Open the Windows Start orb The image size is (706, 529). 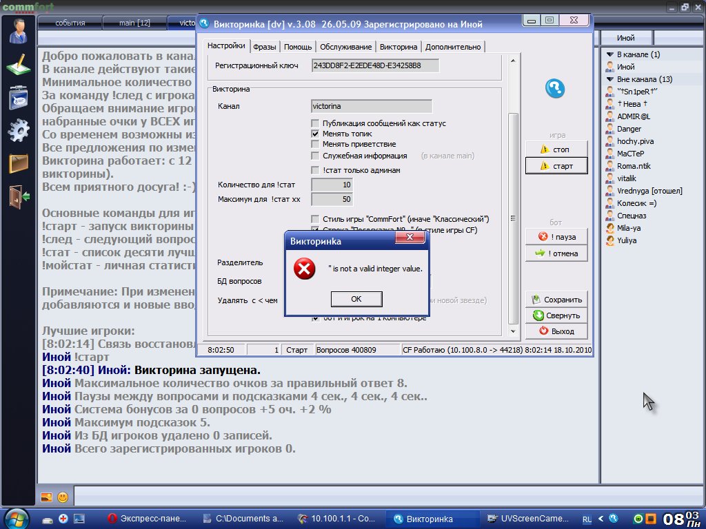17,518
